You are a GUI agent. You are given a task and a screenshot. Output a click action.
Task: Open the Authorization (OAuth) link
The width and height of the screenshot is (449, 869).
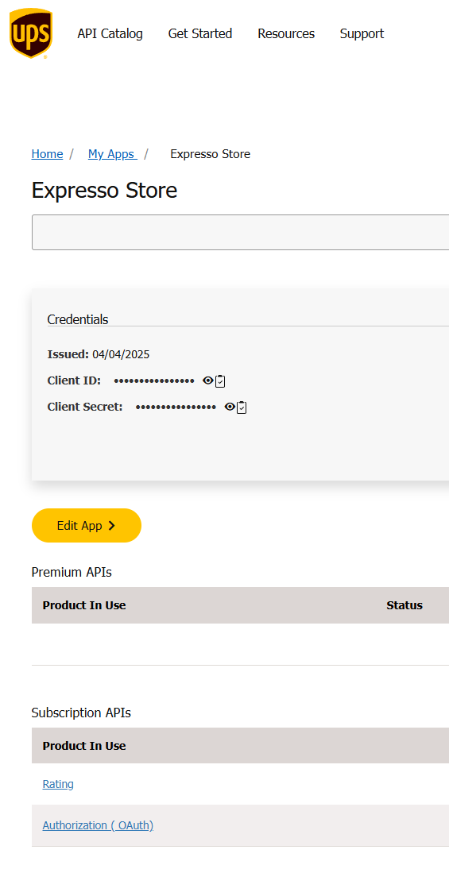click(98, 825)
